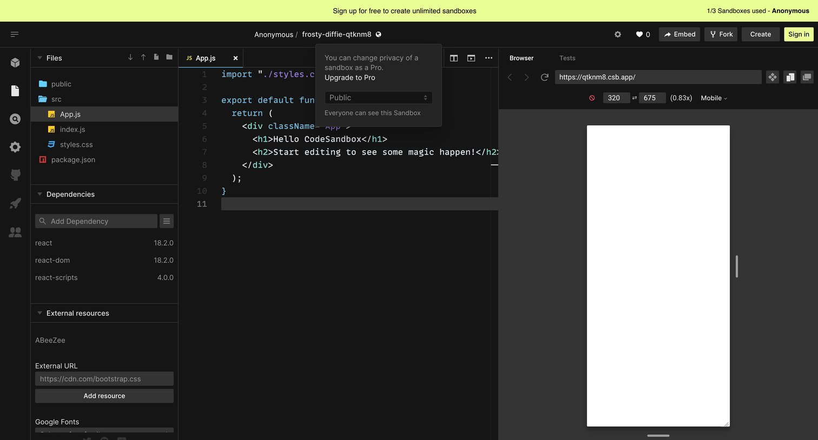Image resolution: width=818 pixels, height=440 pixels.
Task: Open the hamburger menu at top left
Action: [x=15, y=34]
